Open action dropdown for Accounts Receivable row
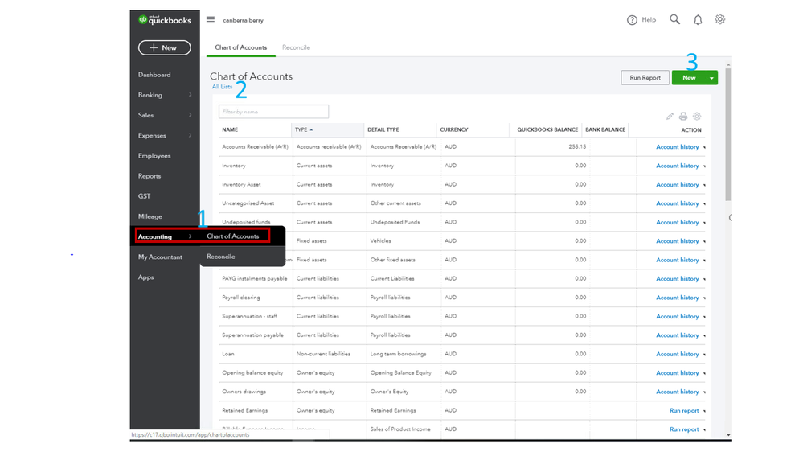This screenshot has width=803, height=452. tap(704, 148)
